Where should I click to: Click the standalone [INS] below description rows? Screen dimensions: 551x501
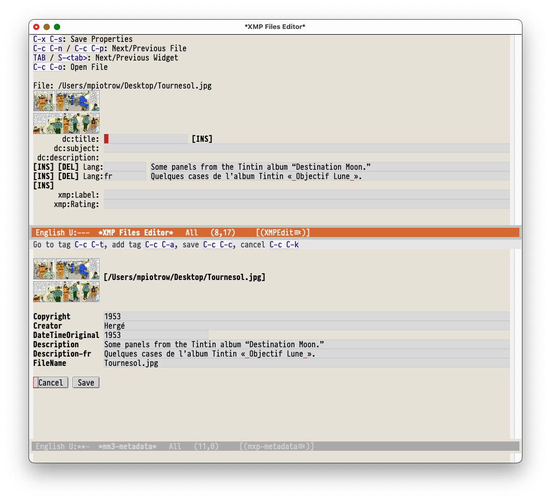(x=43, y=185)
